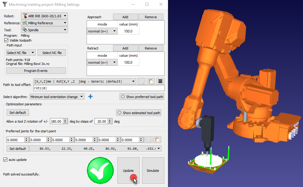The image size is (303, 187).
Task: Open Program Events
Action: 36,70
